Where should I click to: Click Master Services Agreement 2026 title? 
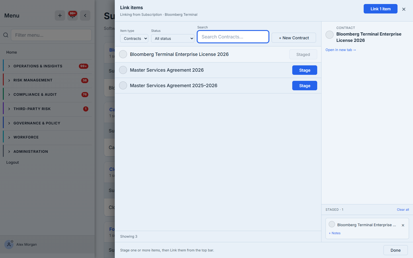(167, 70)
